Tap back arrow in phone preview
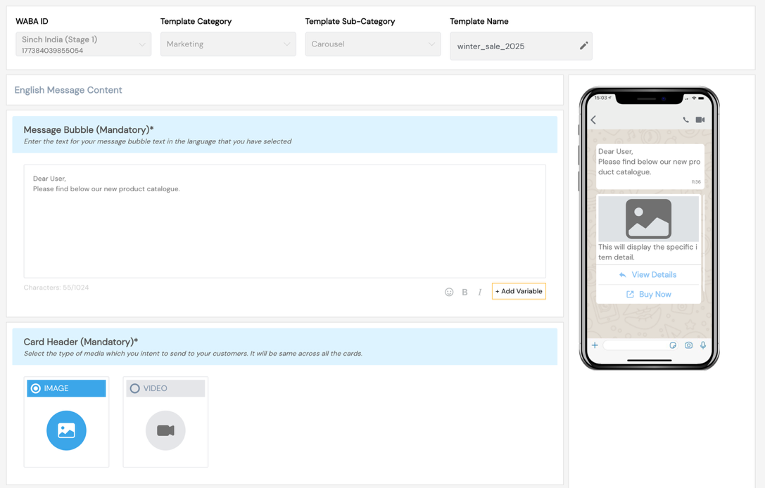Image resolution: width=765 pixels, height=488 pixels. (x=593, y=120)
